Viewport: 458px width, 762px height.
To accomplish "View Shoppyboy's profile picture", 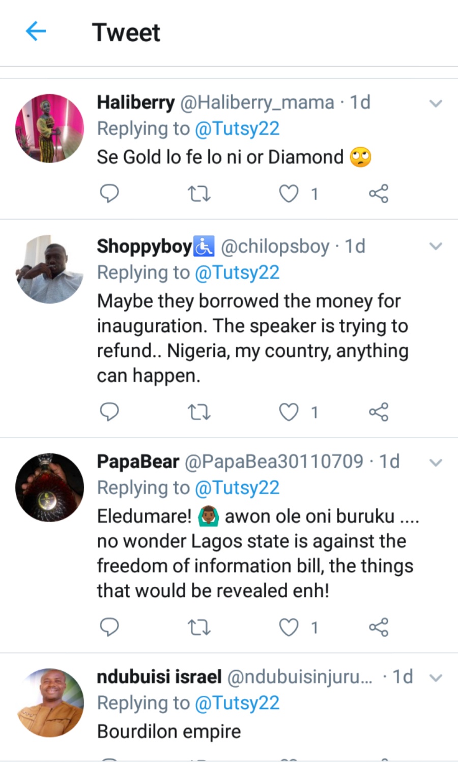I will 50,269.
